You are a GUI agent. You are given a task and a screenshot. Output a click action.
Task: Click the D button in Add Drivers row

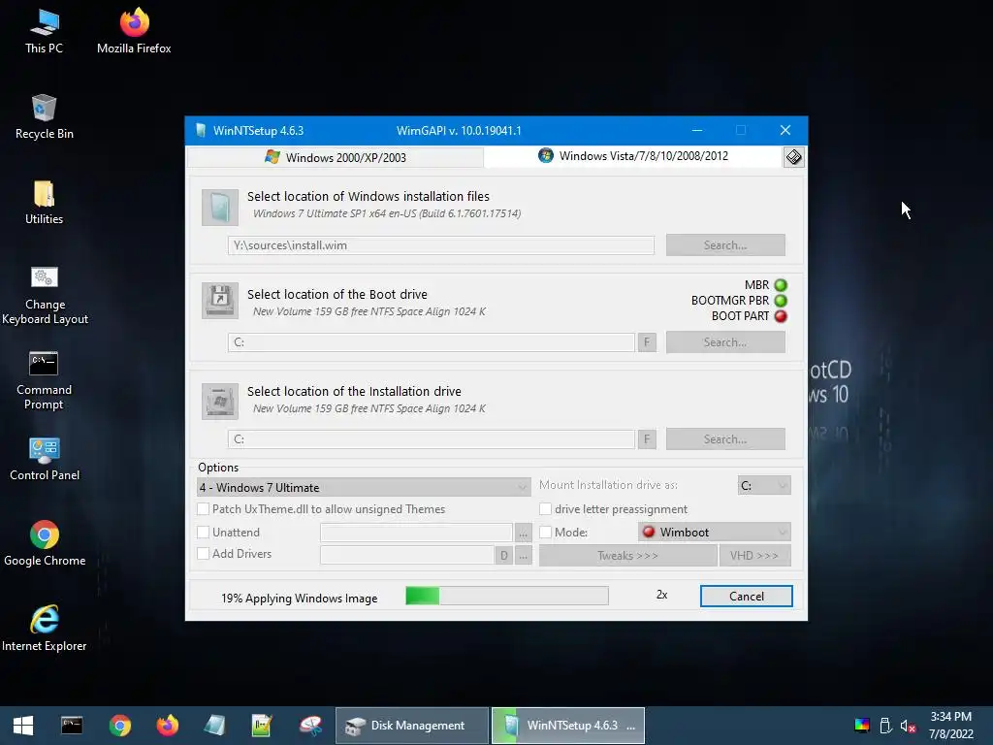pos(504,555)
